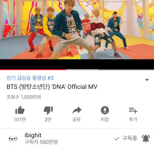Click the 구독중 subscription text

(130, 138)
